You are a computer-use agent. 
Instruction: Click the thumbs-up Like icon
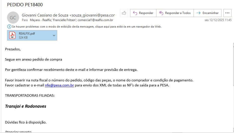click(x=124, y=13)
